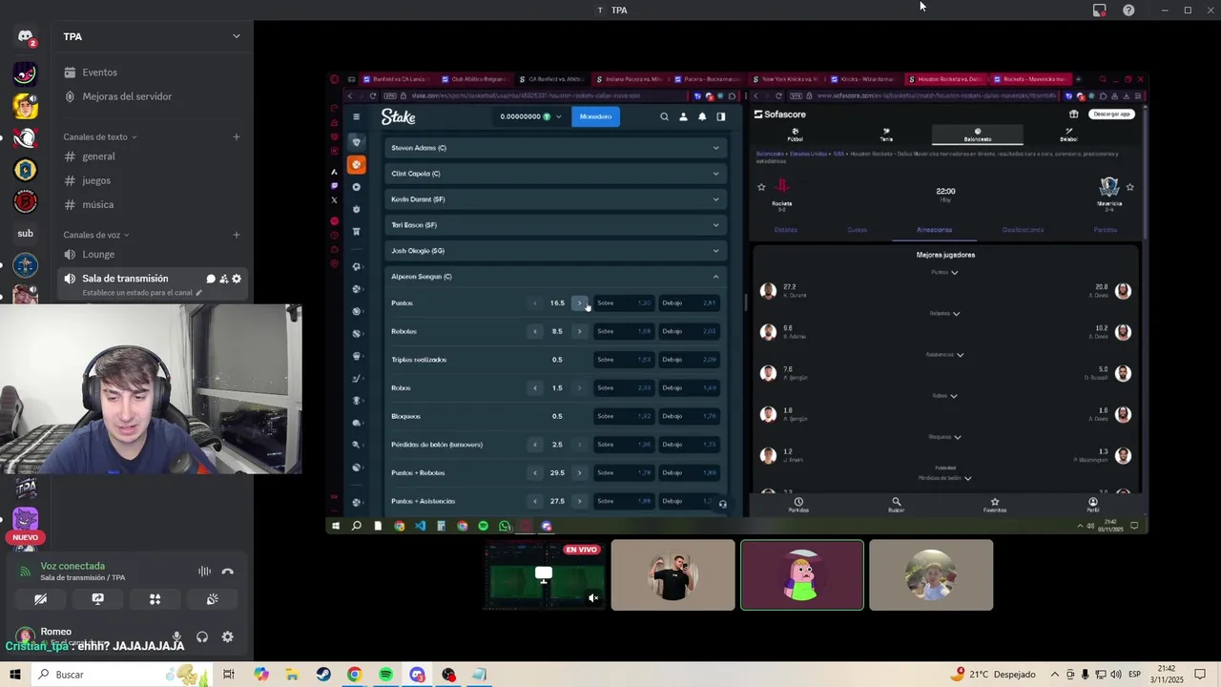Open the Discord inbox icon in title bar
Viewport: 1221px width, 687px height.
[x=1100, y=10]
